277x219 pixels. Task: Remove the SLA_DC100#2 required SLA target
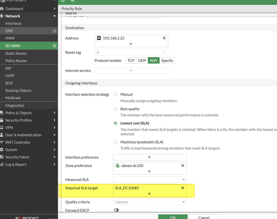click(x=182, y=188)
